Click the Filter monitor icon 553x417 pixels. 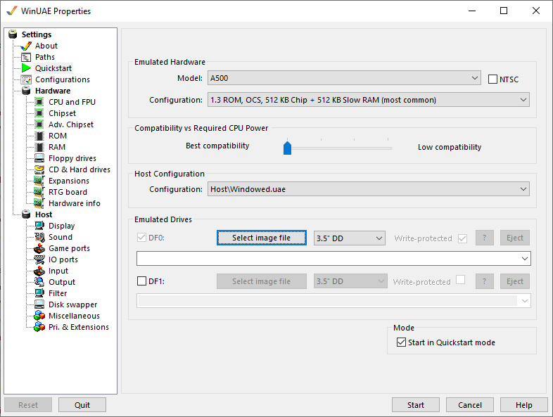(x=39, y=293)
